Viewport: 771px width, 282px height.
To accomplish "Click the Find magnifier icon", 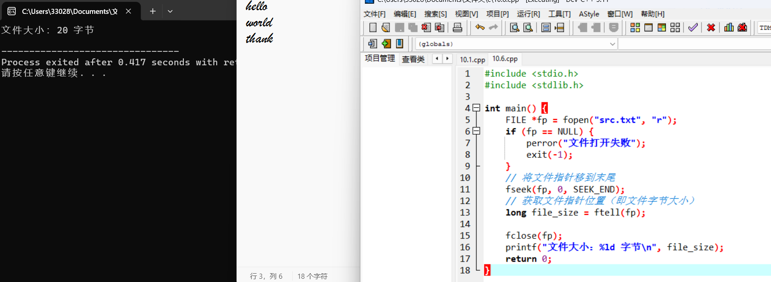I will click(514, 28).
